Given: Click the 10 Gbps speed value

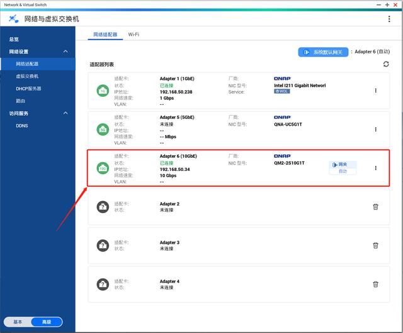Looking at the screenshot, I should point(168,175).
